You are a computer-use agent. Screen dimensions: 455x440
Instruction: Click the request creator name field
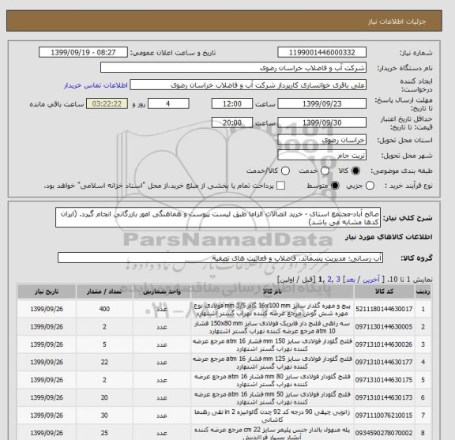pyautogui.click(x=248, y=85)
